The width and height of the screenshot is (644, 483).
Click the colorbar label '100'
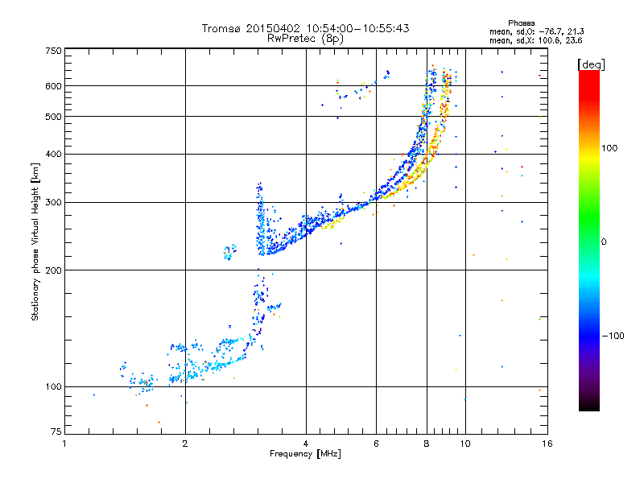click(x=609, y=148)
